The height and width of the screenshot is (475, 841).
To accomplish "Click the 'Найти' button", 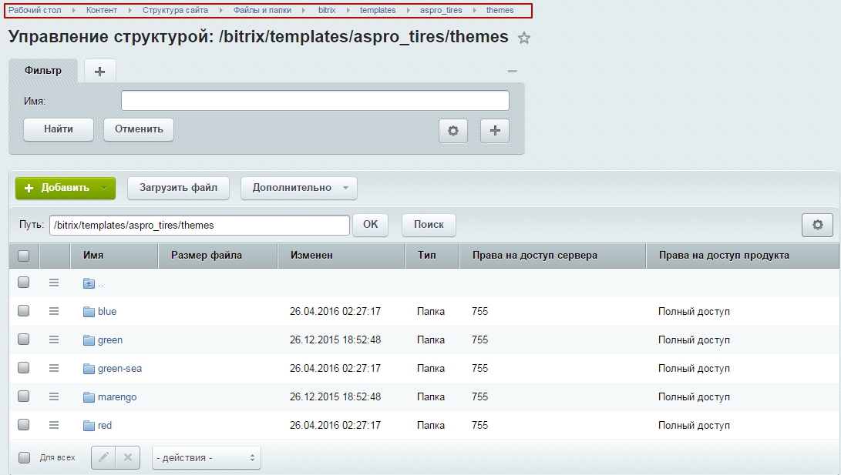I will pos(59,129).
